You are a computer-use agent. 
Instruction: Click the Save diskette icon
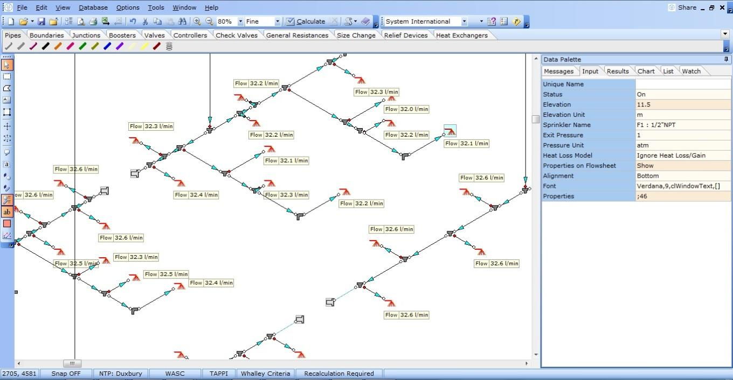[x=42, y=22]
